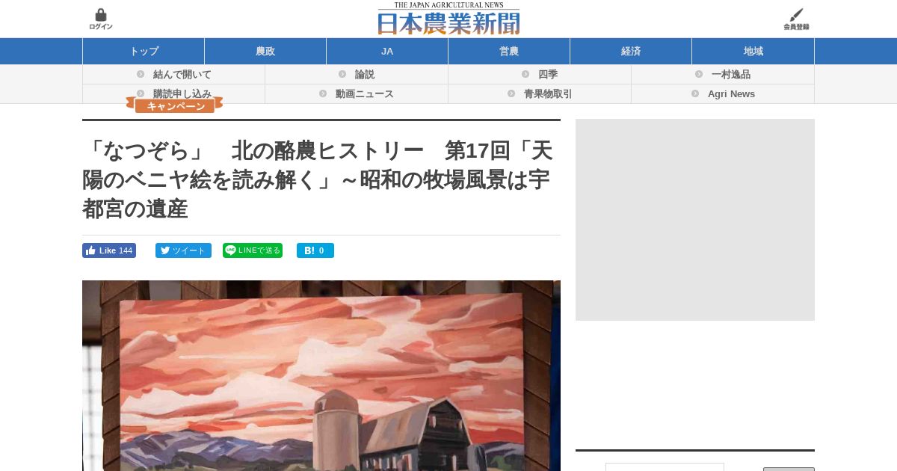Screen dimensions: 897x471
Task: Open 購読申し込み subscription link
Action: pos(182,93)
